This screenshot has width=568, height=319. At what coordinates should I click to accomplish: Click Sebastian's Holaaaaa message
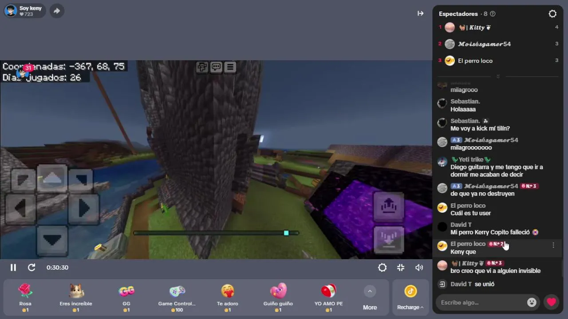[x=463, y=109]
